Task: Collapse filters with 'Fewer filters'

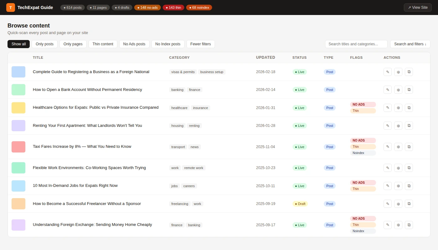Action: (201, 44)
